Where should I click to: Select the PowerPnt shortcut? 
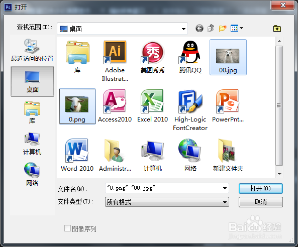point(228,106)
